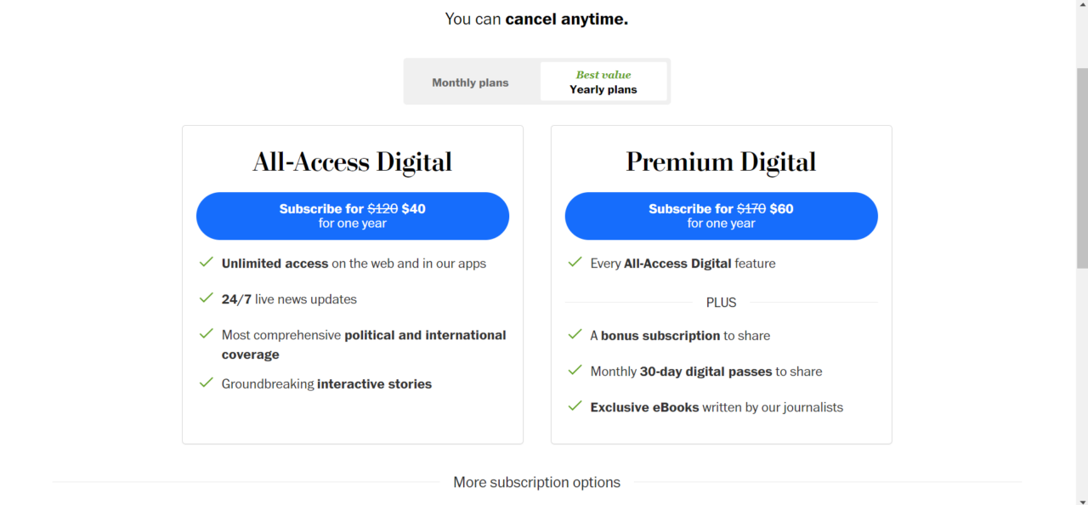Click the Best value label
This screenshot has height=505, width=1088.
(x=603, y=75)
